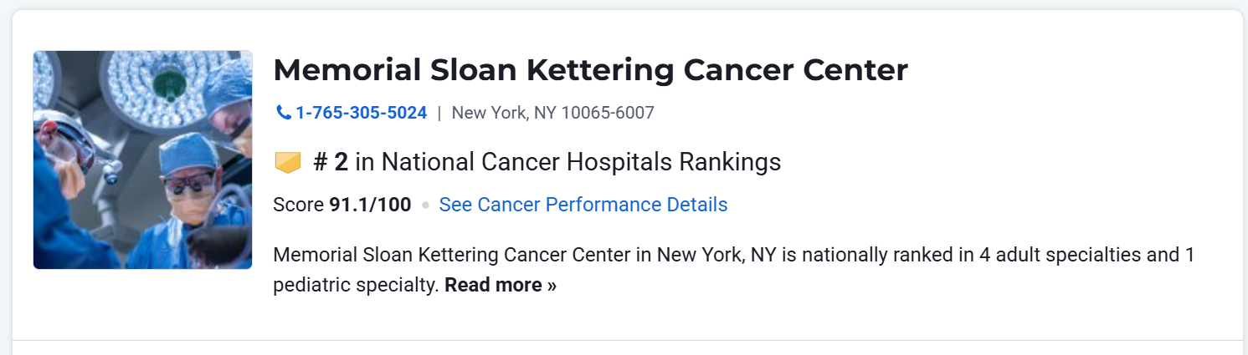Open the surgery team thumbnail photo
1248x355 pixels.
[x=142, y=160]
